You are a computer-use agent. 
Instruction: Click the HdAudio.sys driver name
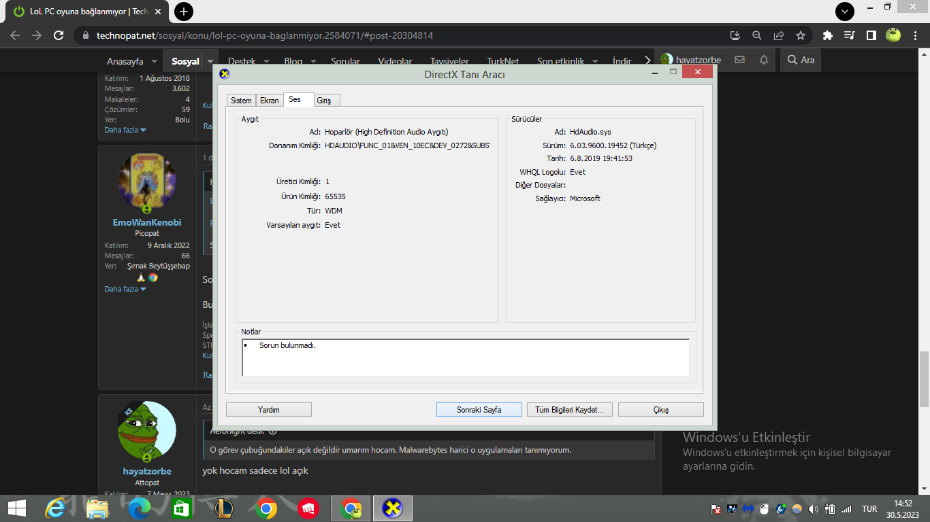590,132
